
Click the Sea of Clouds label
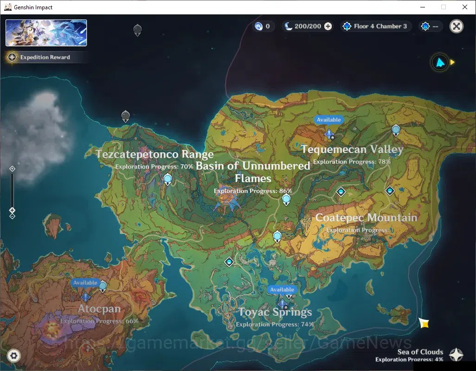[x=420, y=352]
